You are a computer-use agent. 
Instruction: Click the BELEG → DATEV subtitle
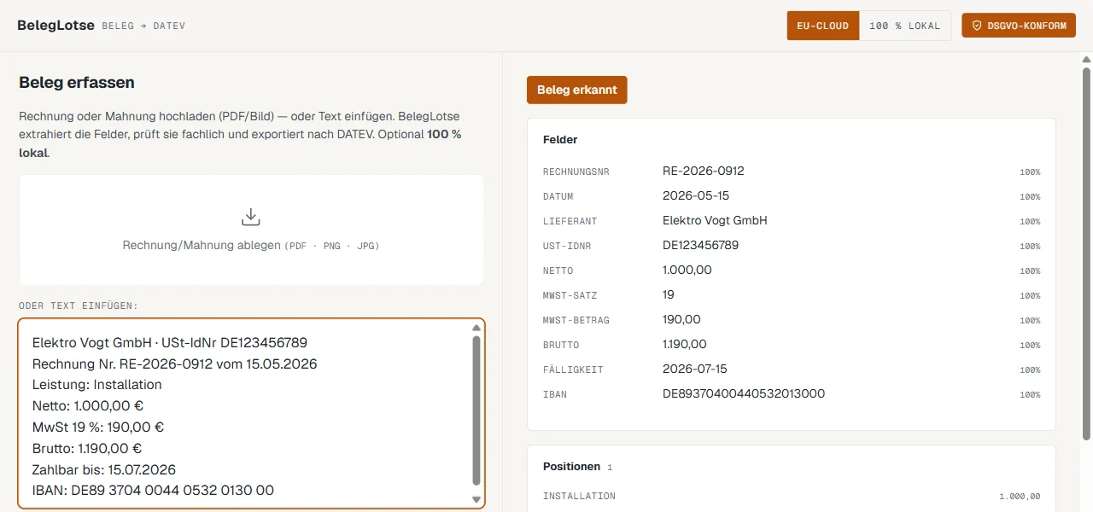tap(143, 26)
